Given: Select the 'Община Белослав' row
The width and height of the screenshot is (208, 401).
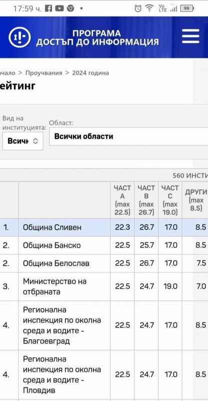Looking at the screenshot, I should pos(104,263).
